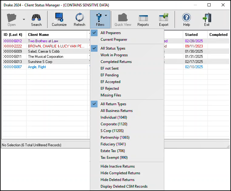Click started date 02/28/2025
The image size is (231, 191).
pyautogui.click(x=194, y=41)
